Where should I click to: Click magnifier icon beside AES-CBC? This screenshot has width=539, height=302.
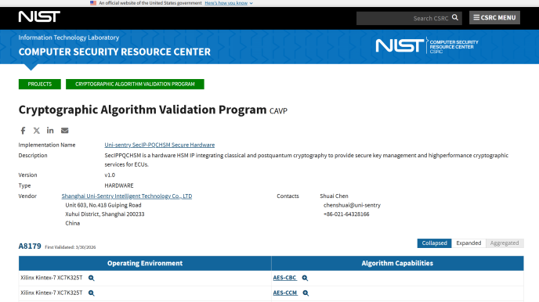[305, 278]
